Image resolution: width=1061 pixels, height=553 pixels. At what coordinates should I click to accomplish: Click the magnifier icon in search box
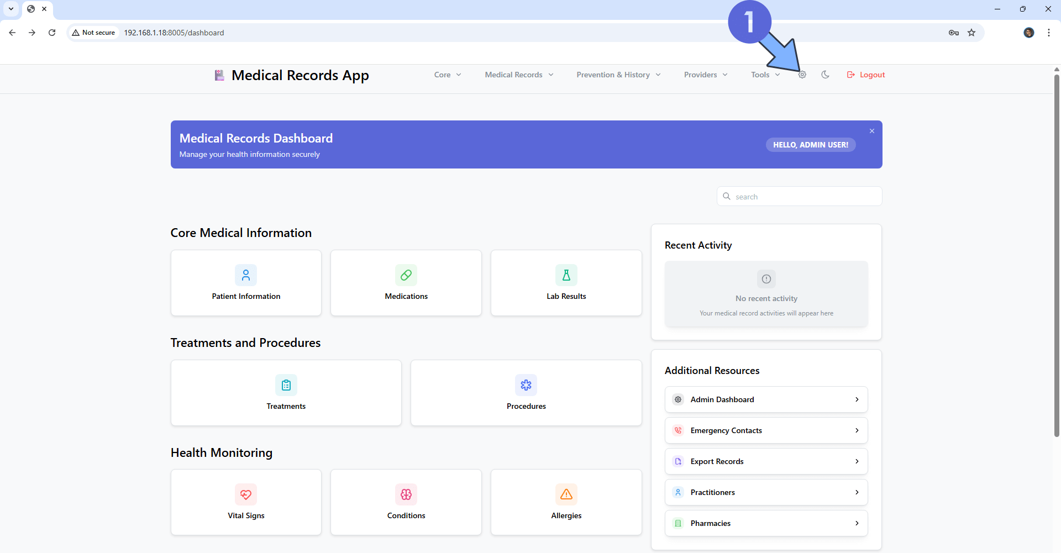click(727, 196)
